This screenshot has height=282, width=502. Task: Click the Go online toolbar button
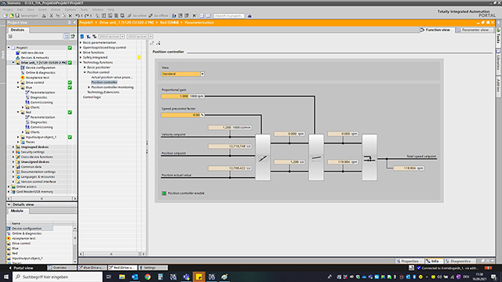137,16
